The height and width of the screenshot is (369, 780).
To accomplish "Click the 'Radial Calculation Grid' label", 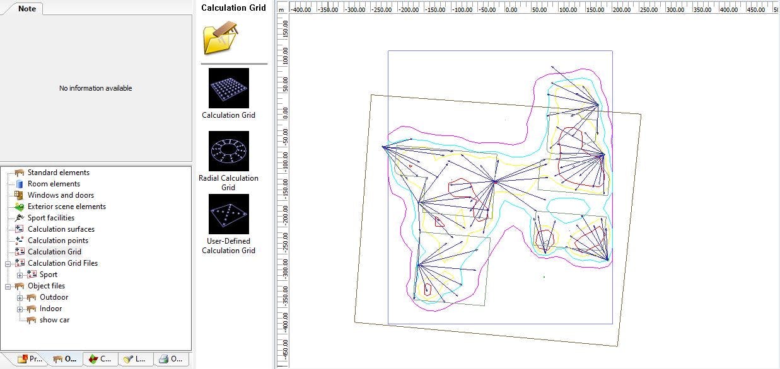I will pyautogui.click(x=228, y=183).
